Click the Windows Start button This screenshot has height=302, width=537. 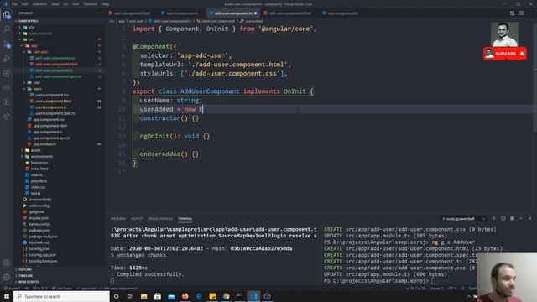click(7, 296)
